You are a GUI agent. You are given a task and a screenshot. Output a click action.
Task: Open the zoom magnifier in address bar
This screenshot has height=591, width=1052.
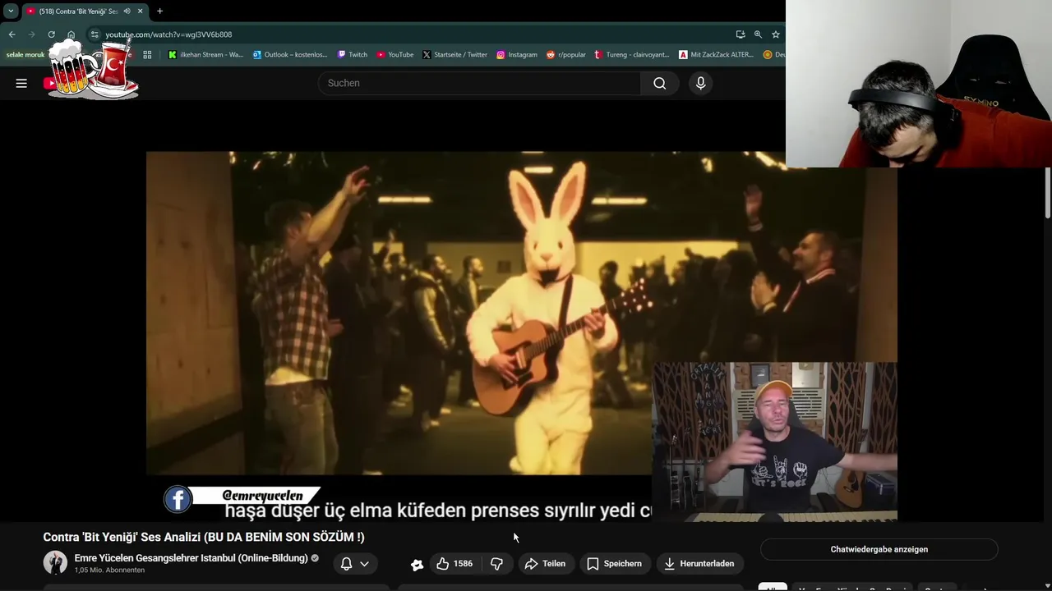[x=758, y=34]
